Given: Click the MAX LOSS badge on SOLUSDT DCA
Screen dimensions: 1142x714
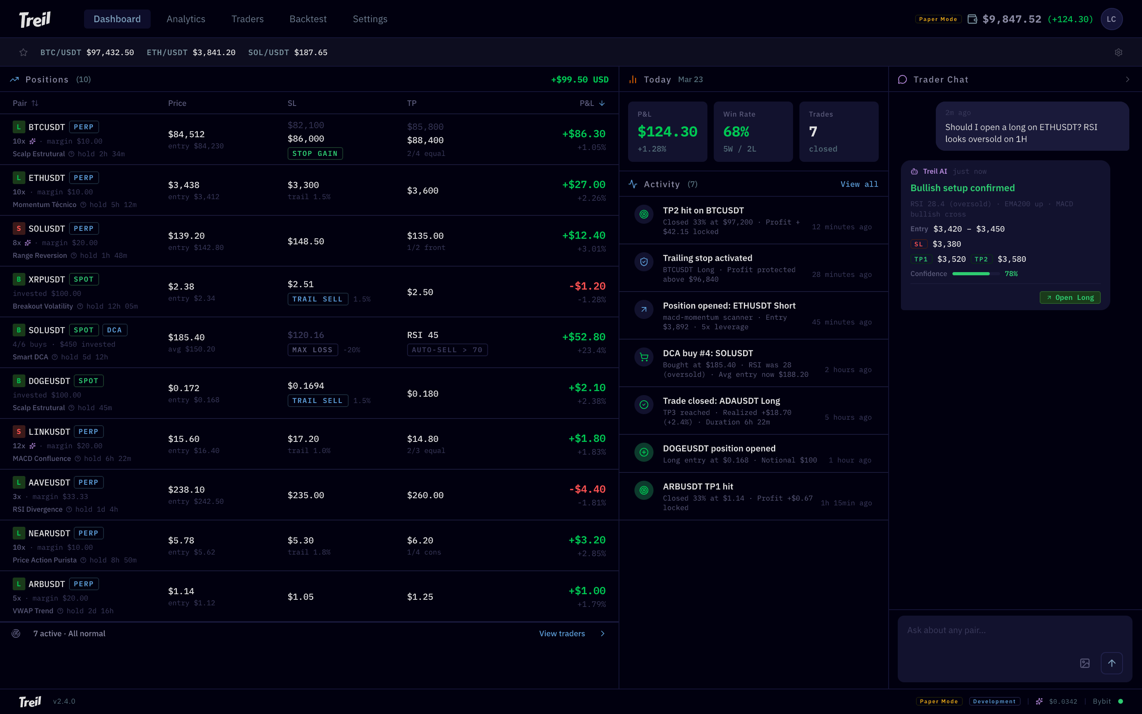Looking at the screenshot, I should (312, 350).
